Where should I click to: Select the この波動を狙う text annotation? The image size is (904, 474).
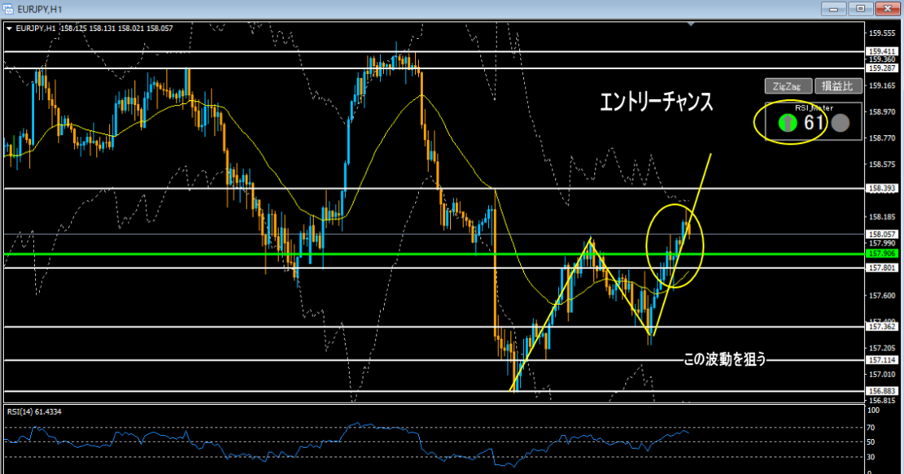[x=725, y=358]
